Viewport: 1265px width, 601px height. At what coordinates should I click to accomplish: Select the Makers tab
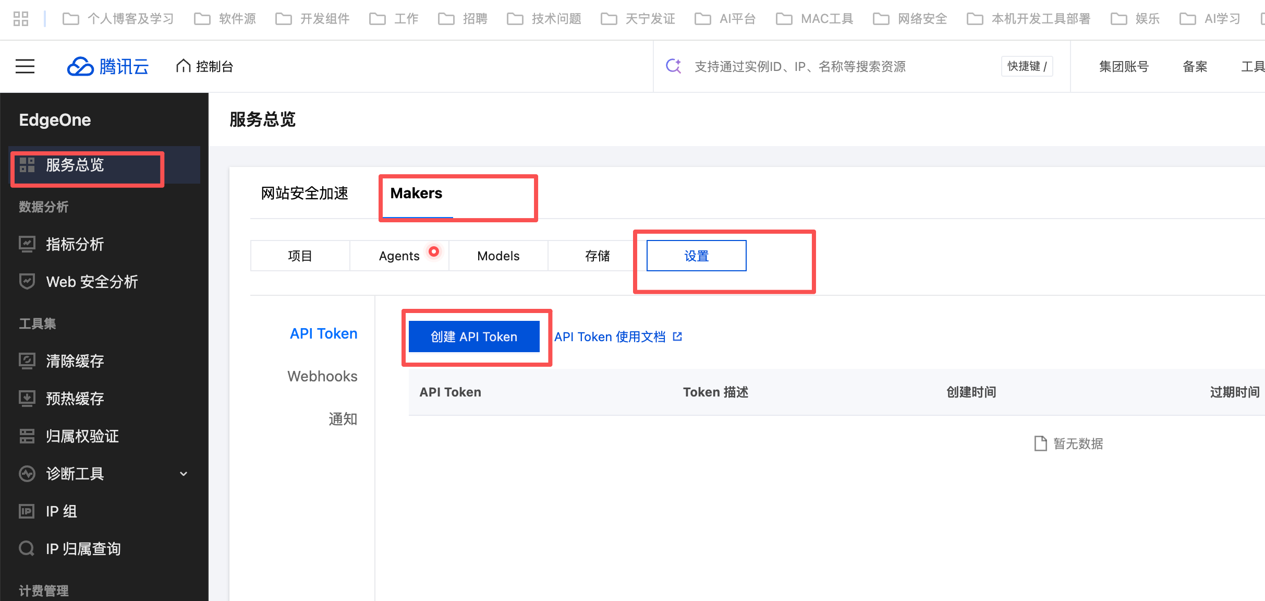coord(416,194)
